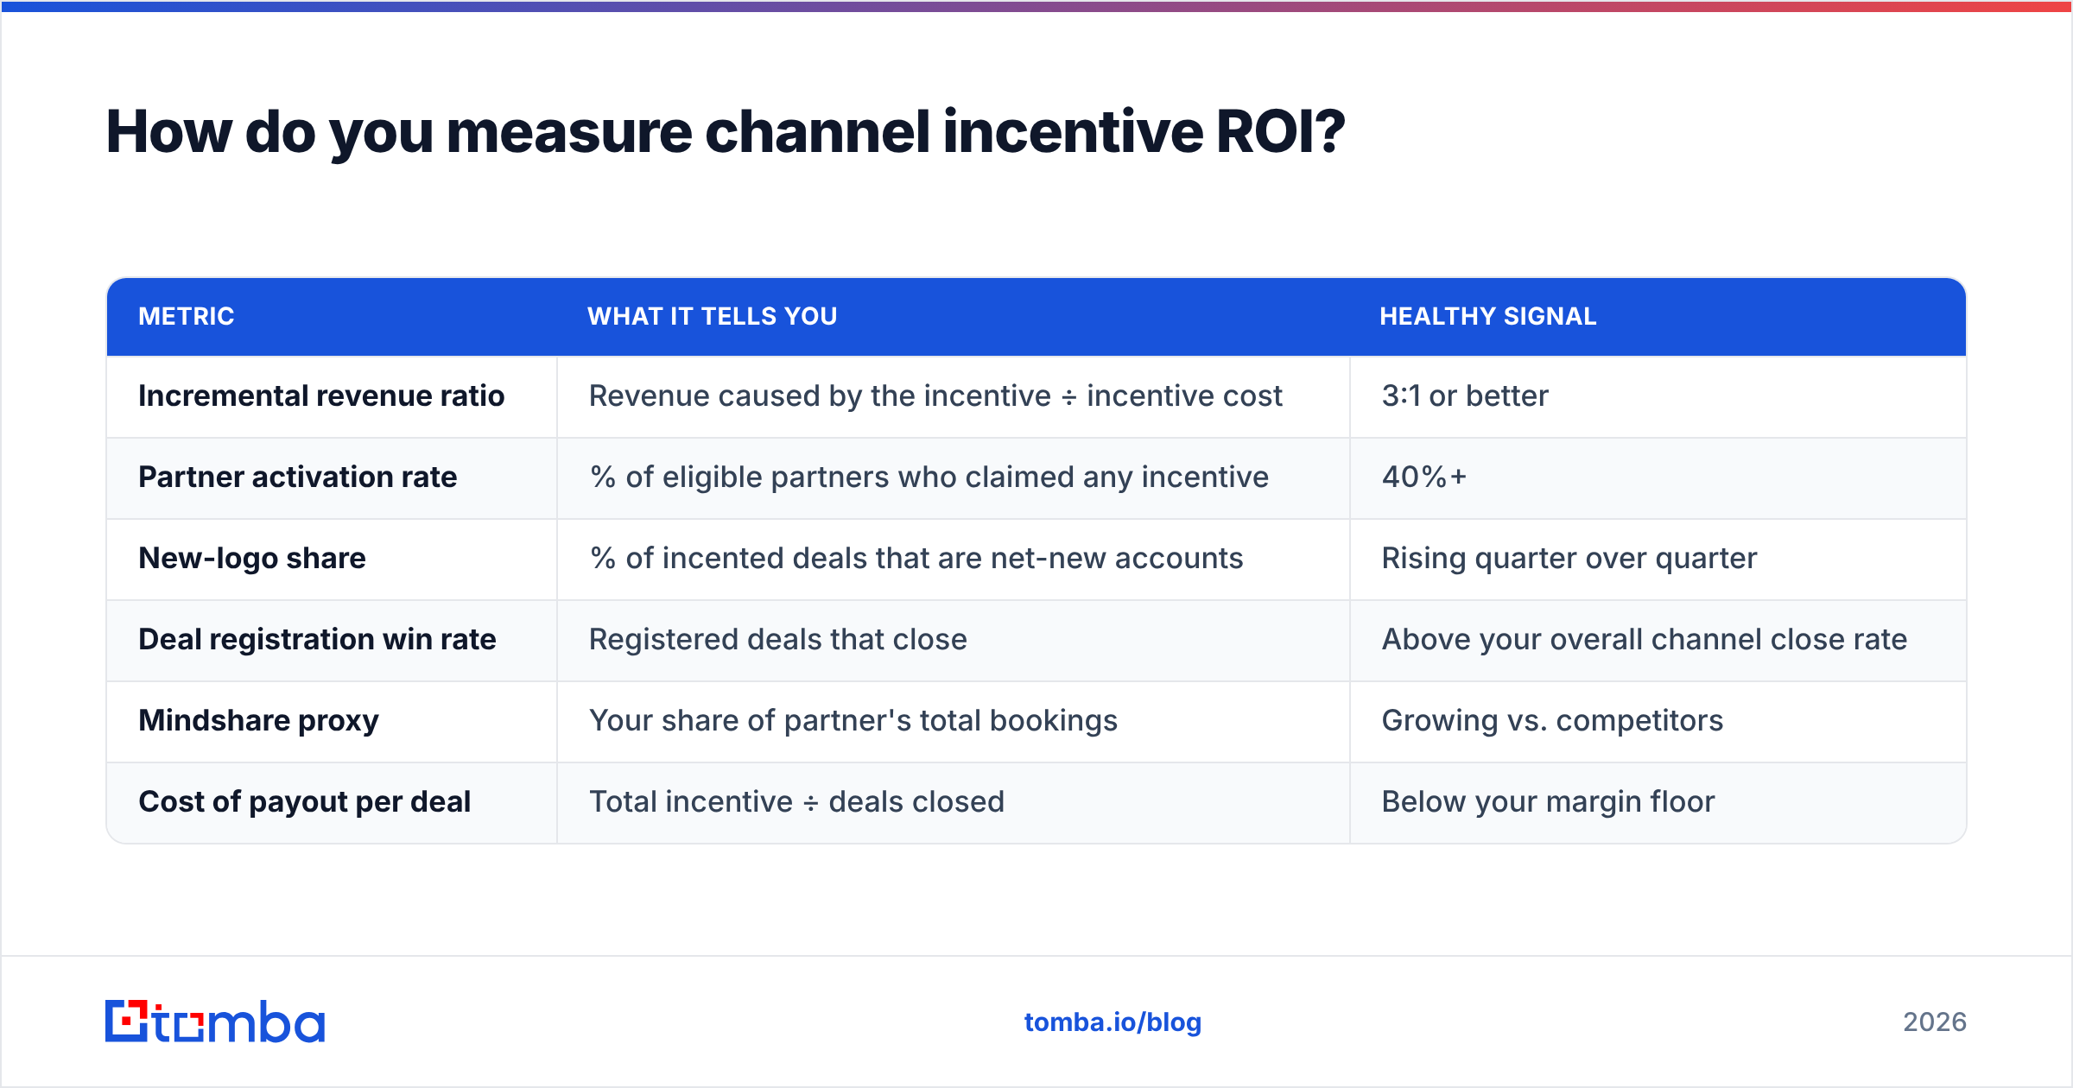
Task: Open the tomba.io/blog link
Action: click(1113, 1022)
